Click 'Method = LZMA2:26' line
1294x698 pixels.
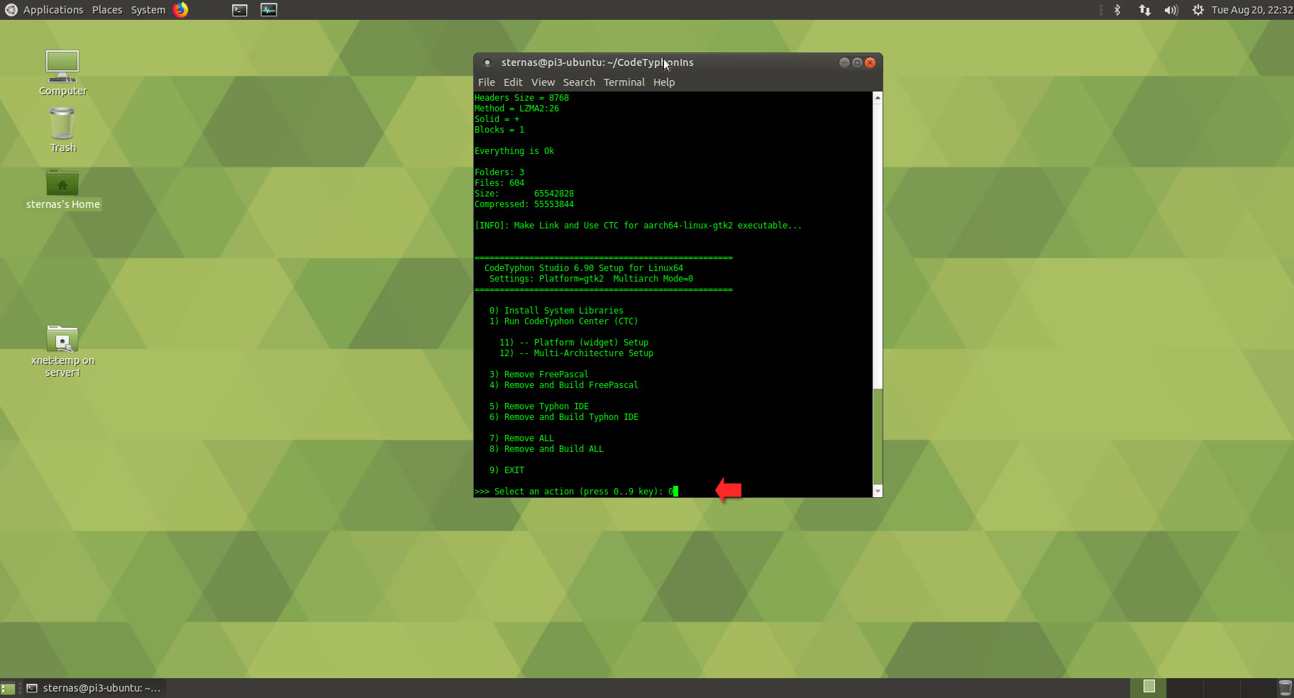pos(516,109)
